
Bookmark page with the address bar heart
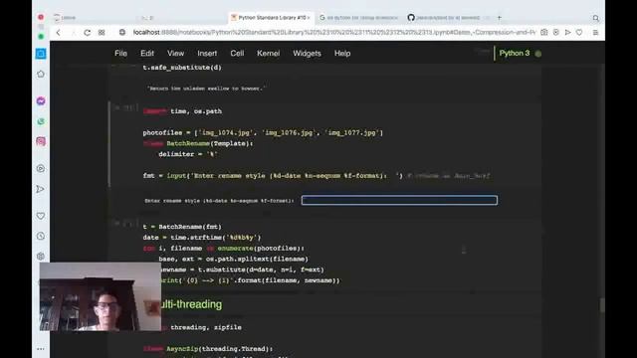(579, 33)
